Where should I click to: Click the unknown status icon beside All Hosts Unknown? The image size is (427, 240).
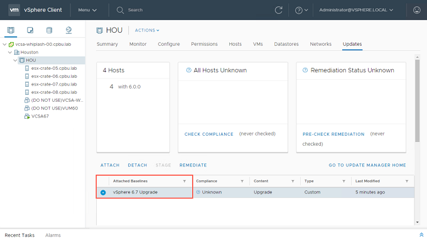[189, 70]
